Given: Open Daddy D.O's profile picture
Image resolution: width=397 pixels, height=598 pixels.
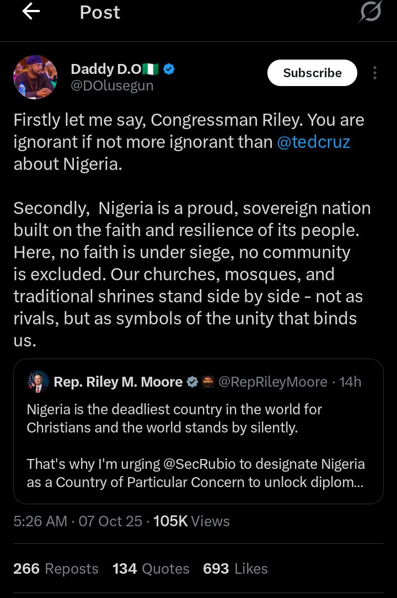Looking at the screenshot, I should pyautogui.click(x=35, y=77).
